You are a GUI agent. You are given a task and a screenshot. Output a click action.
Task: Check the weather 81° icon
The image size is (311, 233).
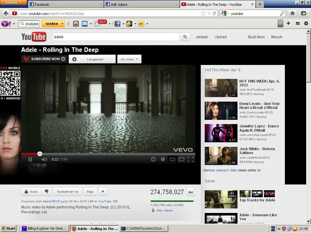(100, 23)
